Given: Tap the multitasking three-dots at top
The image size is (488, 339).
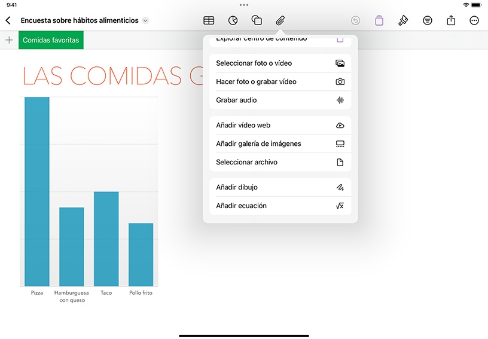Looking at the screenshot, I should click(x=244, y=5).
